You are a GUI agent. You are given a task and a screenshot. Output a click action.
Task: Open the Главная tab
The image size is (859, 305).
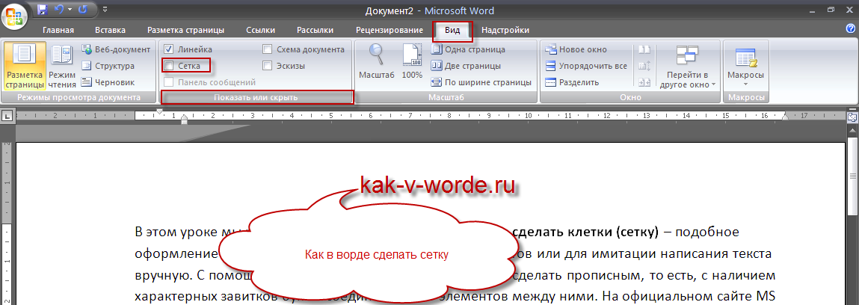(x=58, y=30)
